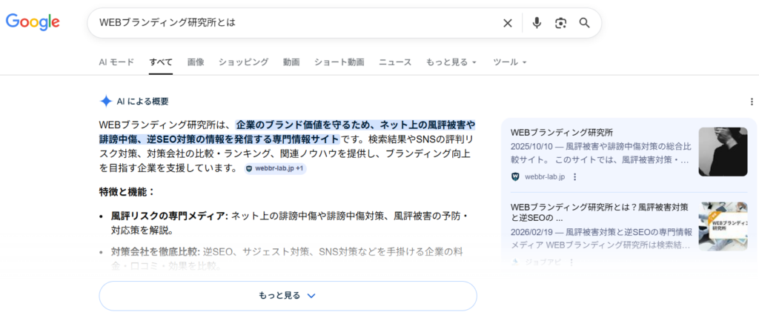Click the highlighted 企業のブランド価値を守るため text

305,125
